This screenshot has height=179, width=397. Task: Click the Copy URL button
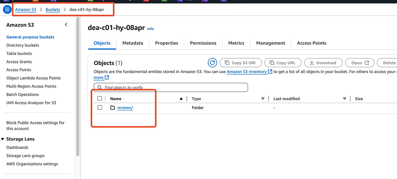click(x=283, y=62)
